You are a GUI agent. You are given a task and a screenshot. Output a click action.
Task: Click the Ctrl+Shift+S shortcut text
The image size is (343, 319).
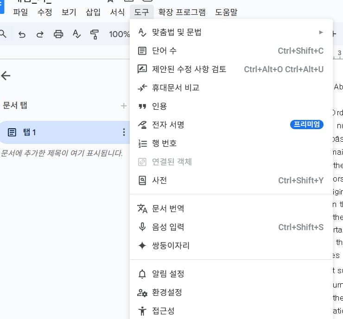[x=301, y=227]
